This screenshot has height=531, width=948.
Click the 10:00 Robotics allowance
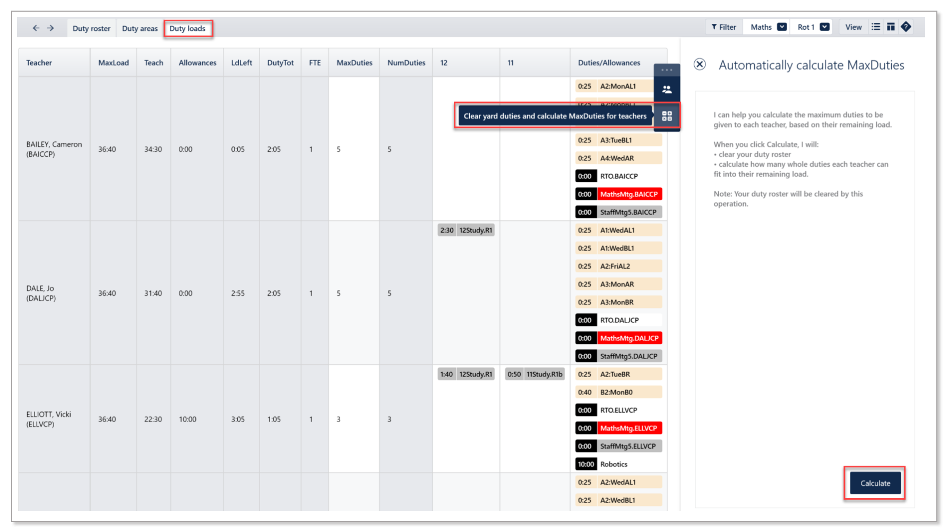[x=618, y=465]
